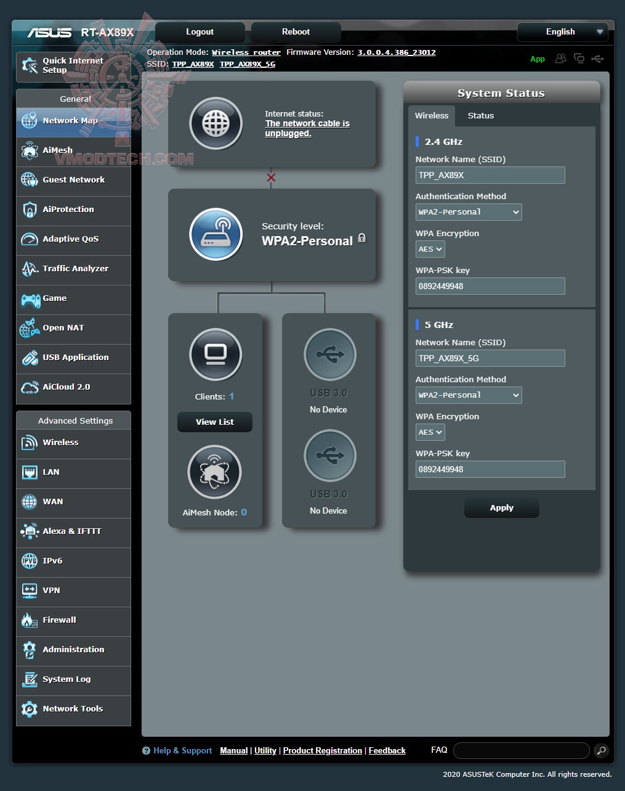This screenshot has height=791, width=625.
Task: Open the 5 GHz WPA Encryption dropdown
Action: point(430,432)
